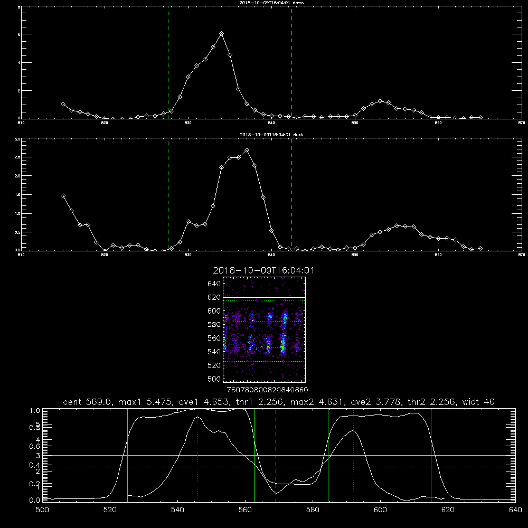Click the left red dotted peak line in bottom plot
Image resolution: width=528 pixels, height=528 pixels.
pos(197,455)
